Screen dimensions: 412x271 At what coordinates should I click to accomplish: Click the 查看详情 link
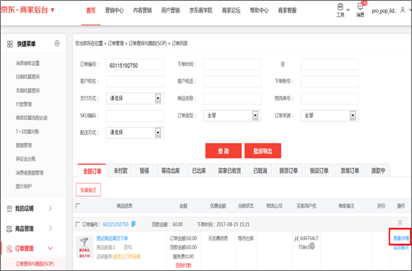coord(401,238)
